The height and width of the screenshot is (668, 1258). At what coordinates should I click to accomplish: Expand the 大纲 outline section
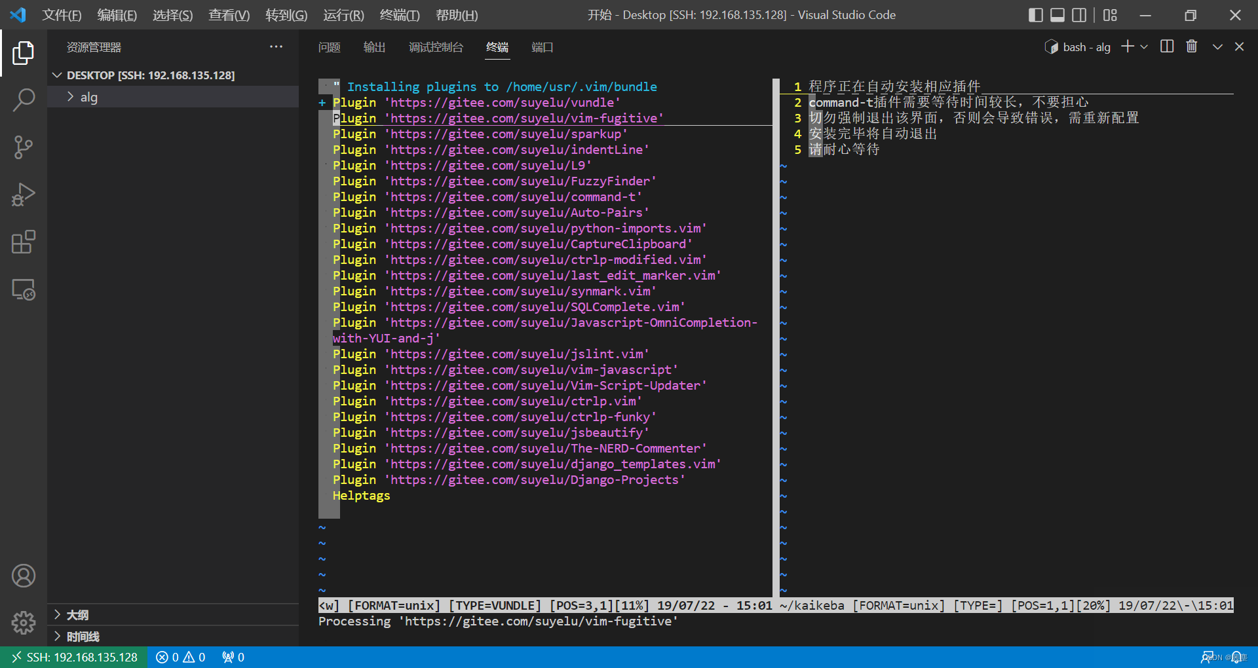(173, 614)
